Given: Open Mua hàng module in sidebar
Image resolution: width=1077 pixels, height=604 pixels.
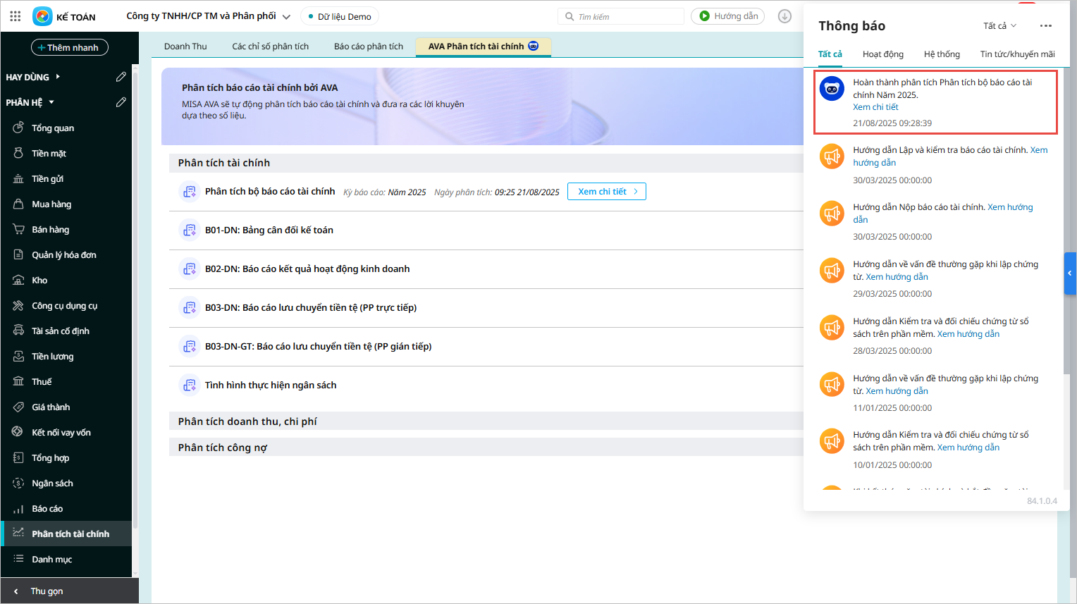Looking at the screenshot, I should pyautogui.click(x=51, y=204).
